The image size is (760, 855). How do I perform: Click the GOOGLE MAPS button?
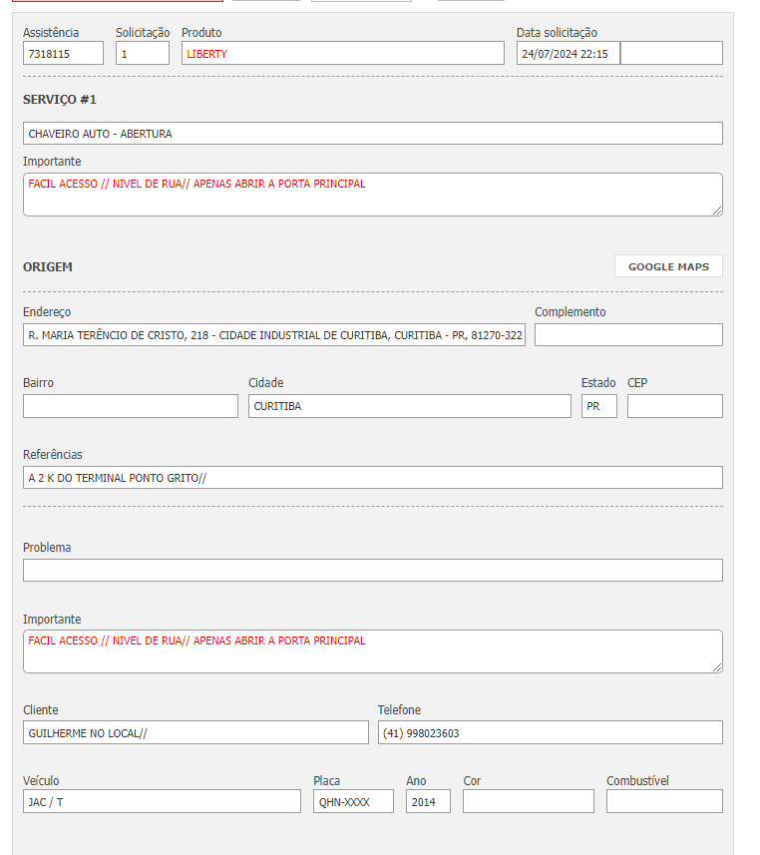(x=668, y=266)
